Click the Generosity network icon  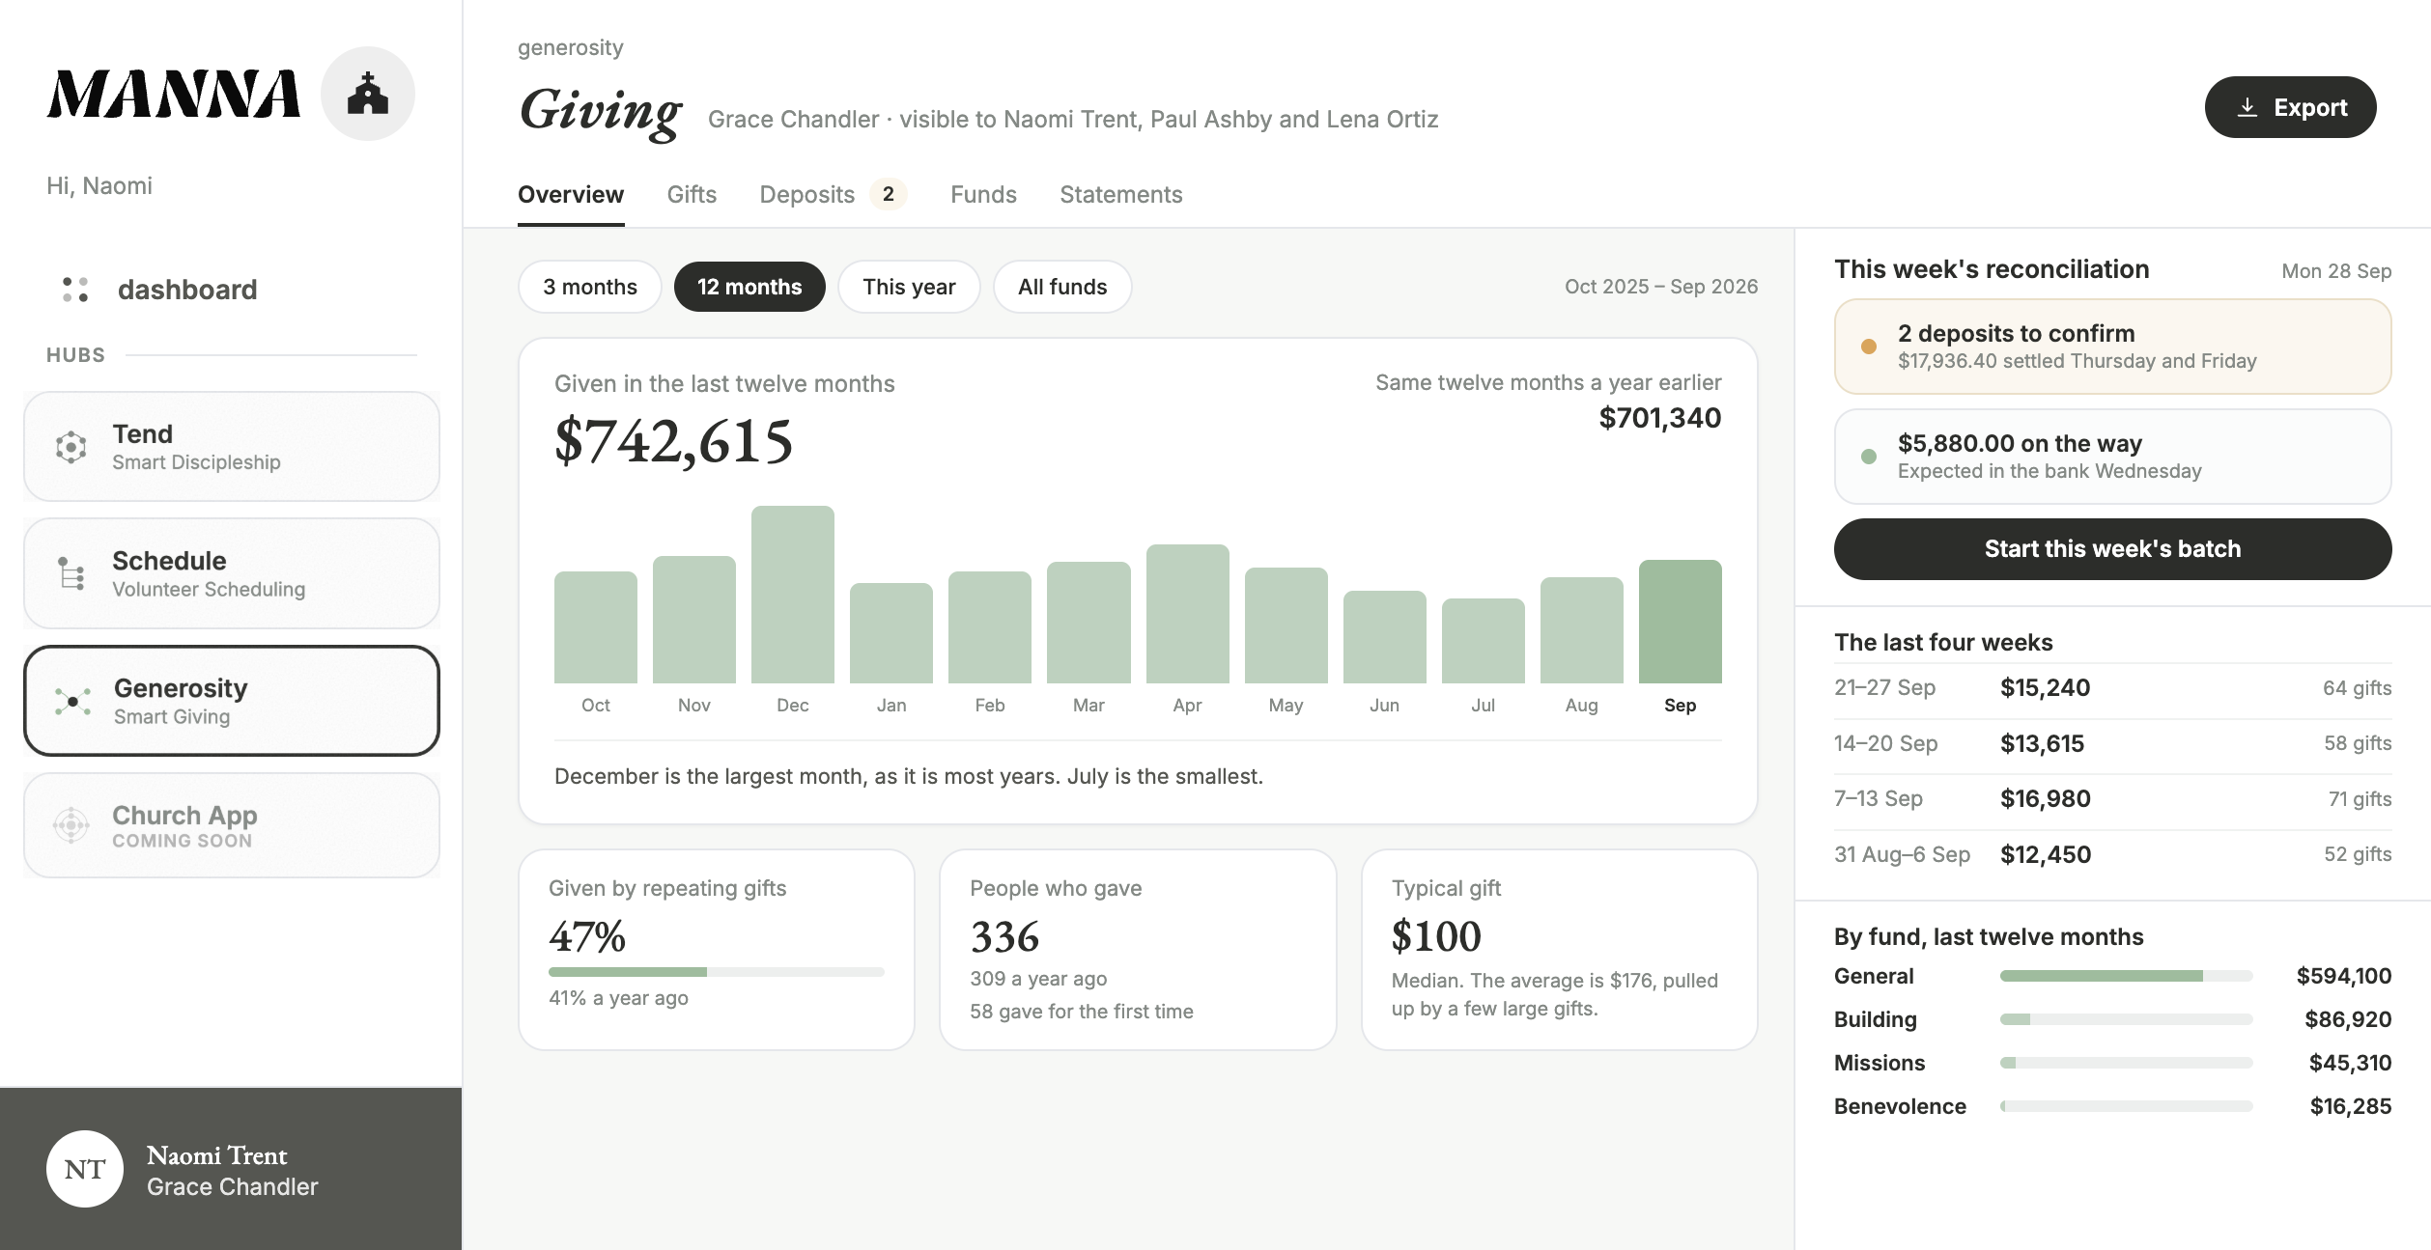[x=72, y=702]
